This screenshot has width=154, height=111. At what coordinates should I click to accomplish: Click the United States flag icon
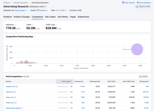click(x=13, y=10)
